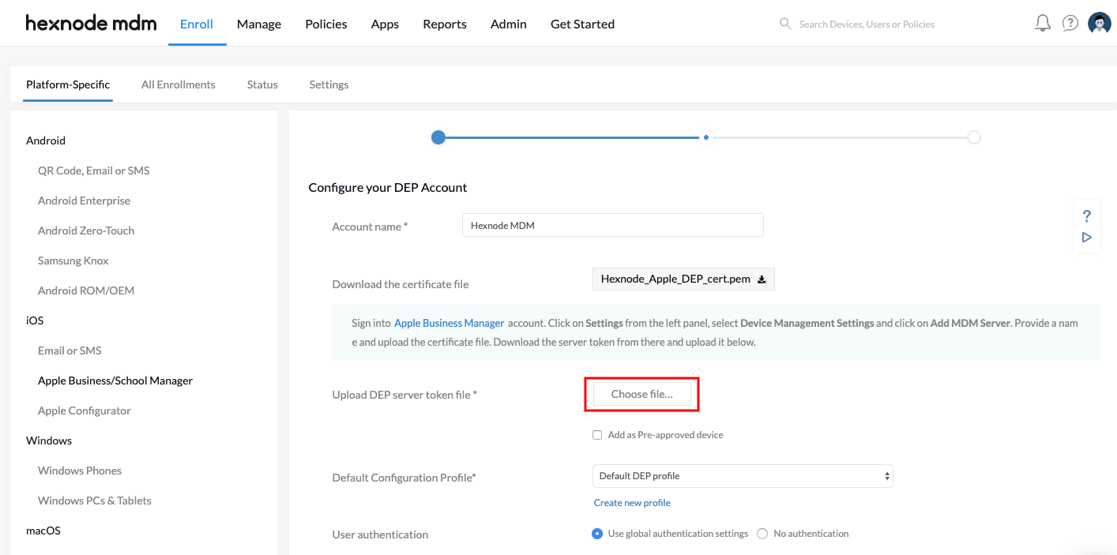Open the Apps menu

pos(385,24)
